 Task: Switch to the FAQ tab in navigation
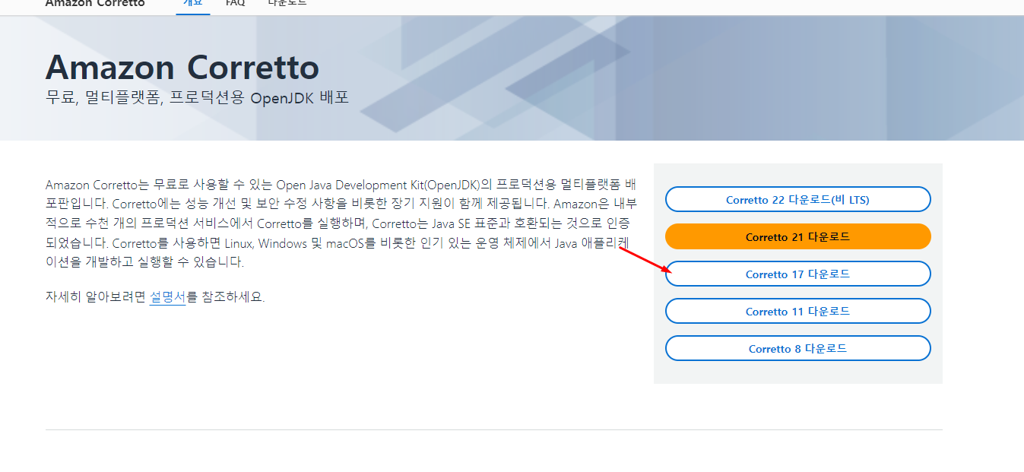(x=235, y=3)
